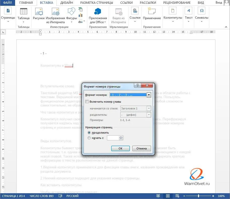Close the Формат номера страницы dialog
230x199 pixels.
[147, 85]
